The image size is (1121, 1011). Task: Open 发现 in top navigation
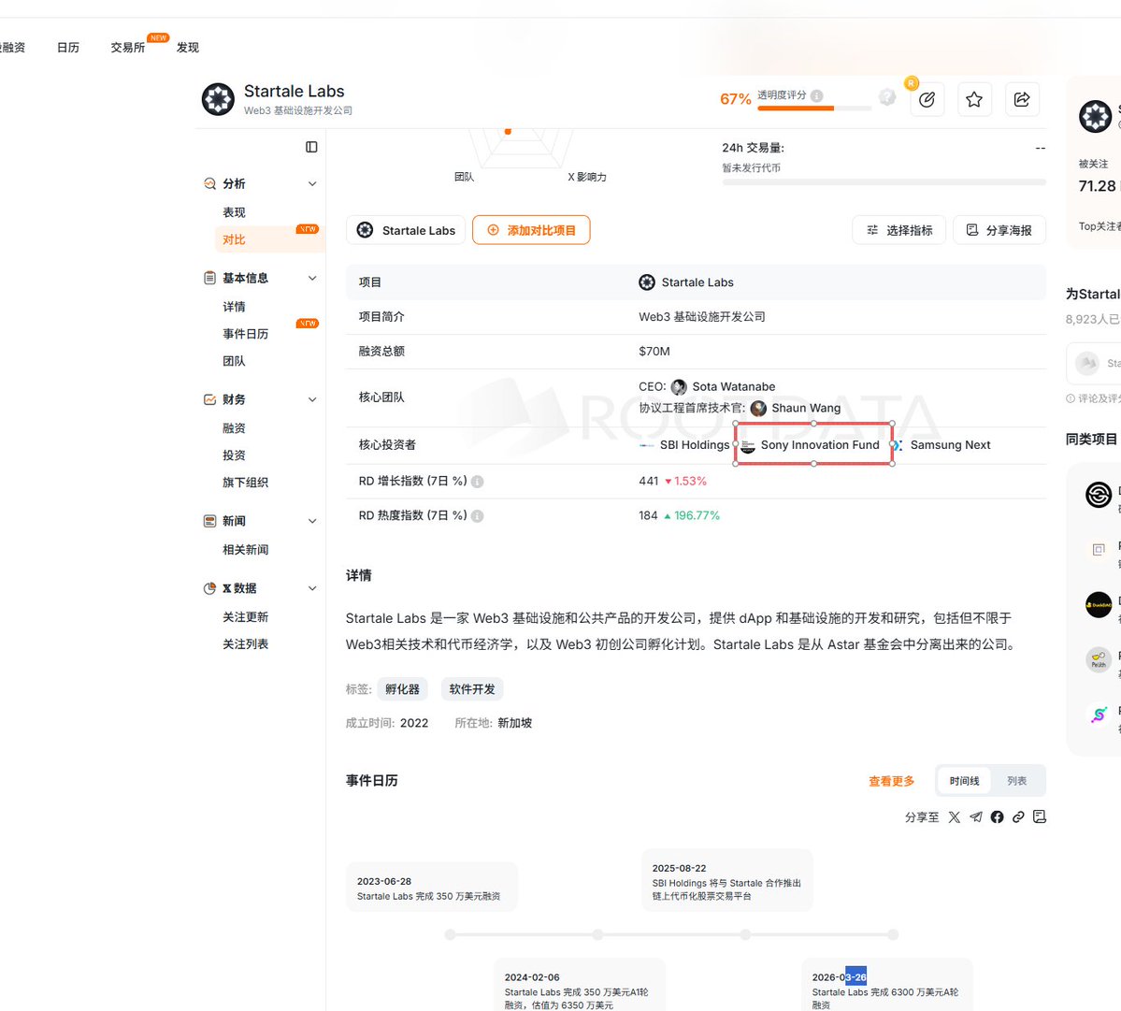click(187, 47)
